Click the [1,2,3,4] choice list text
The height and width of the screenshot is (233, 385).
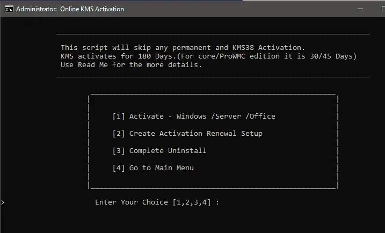click(x=192, y=202)
